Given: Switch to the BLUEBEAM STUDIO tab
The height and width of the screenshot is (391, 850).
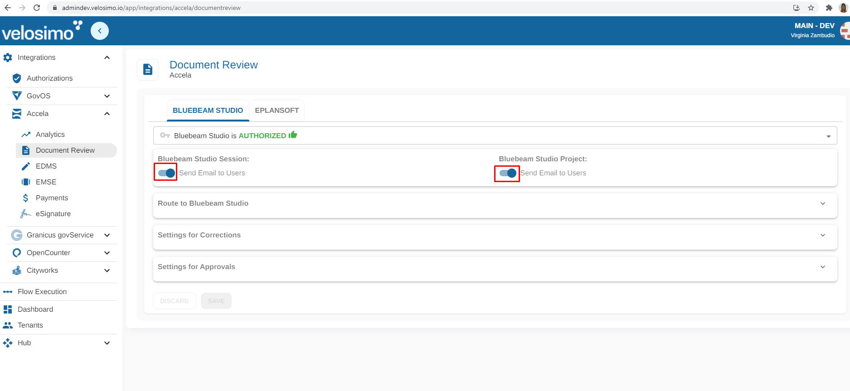Looking at the screenshot, I should click(x=208, y=111).
